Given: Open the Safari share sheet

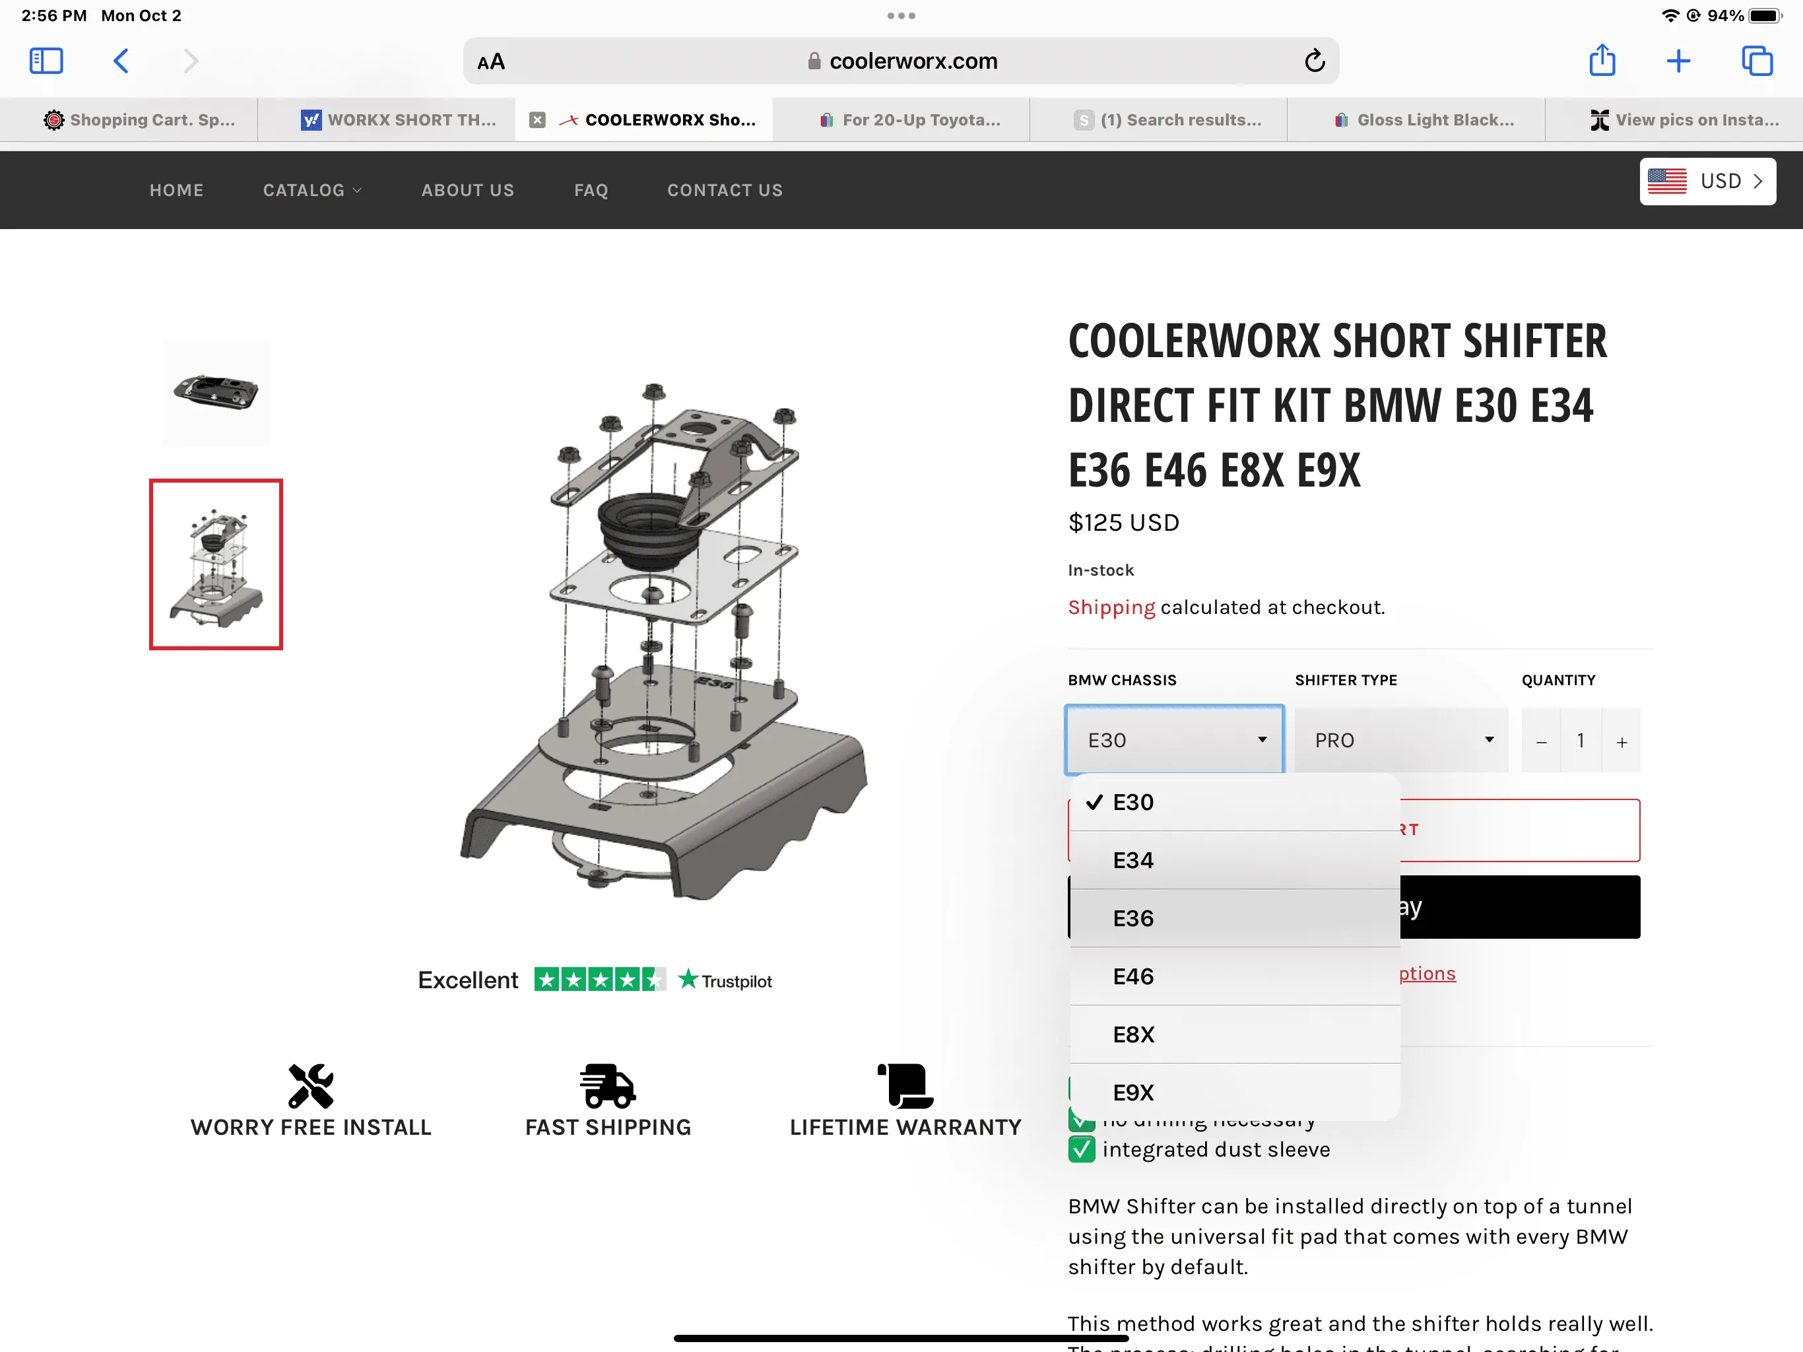Looking at the screenshot, I should [x=1602, y=60].
